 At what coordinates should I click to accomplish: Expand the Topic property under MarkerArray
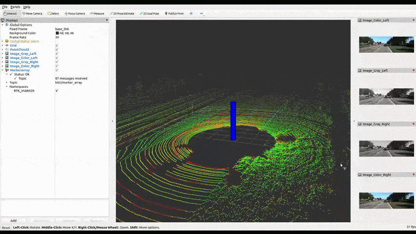click(7, 82)
